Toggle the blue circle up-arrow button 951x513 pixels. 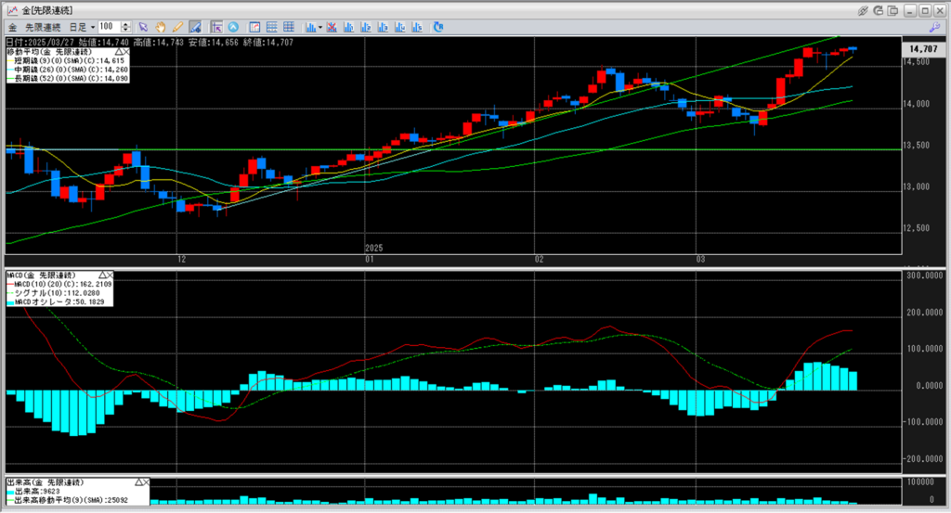point(232,27)
